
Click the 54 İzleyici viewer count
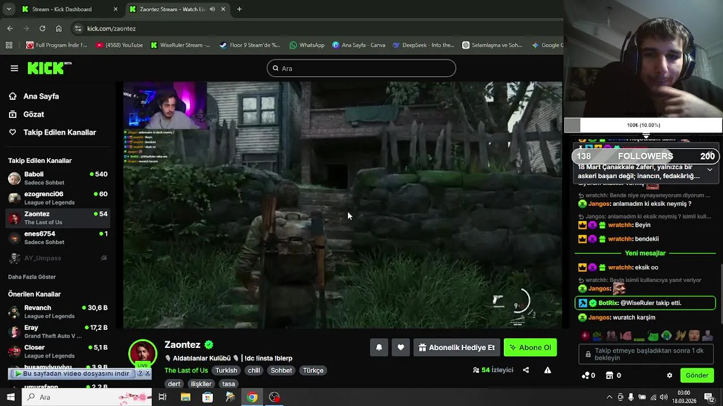coord(493,370)
